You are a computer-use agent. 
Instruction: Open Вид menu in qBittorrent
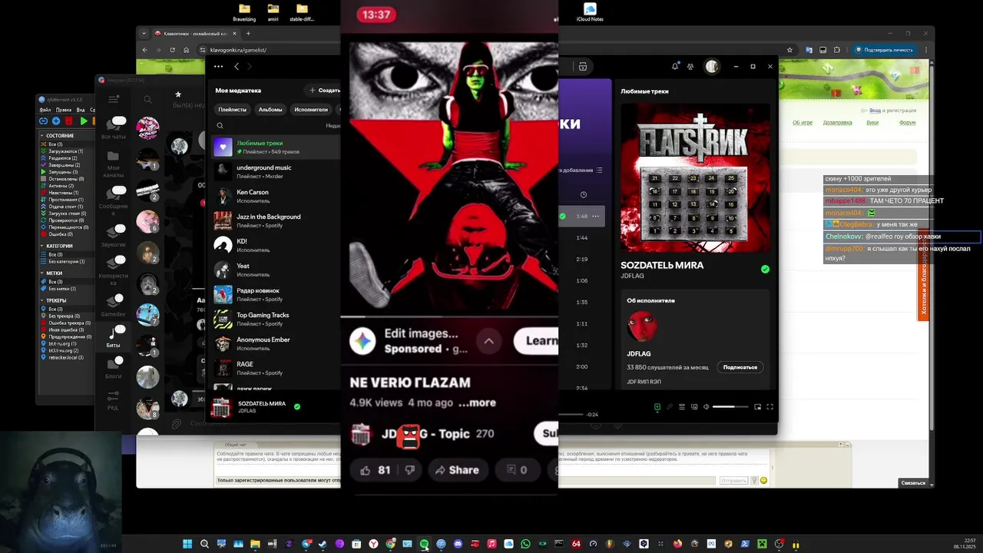point(81,110)
